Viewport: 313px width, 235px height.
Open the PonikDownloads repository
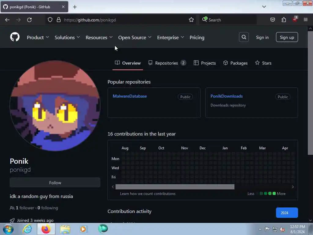point(226,96)
